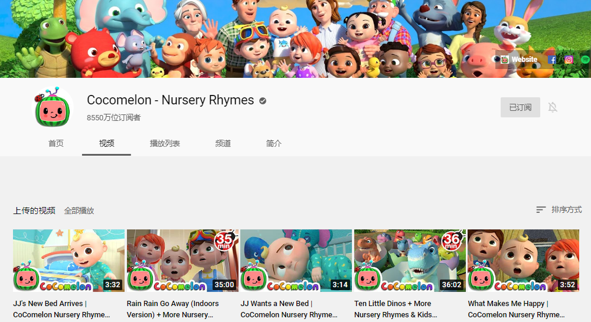Image resolution: width=591 pixels, height=322 pixels.
Task: Click the Cocomelon watermelon channel avatar
Action: point(53,107)
